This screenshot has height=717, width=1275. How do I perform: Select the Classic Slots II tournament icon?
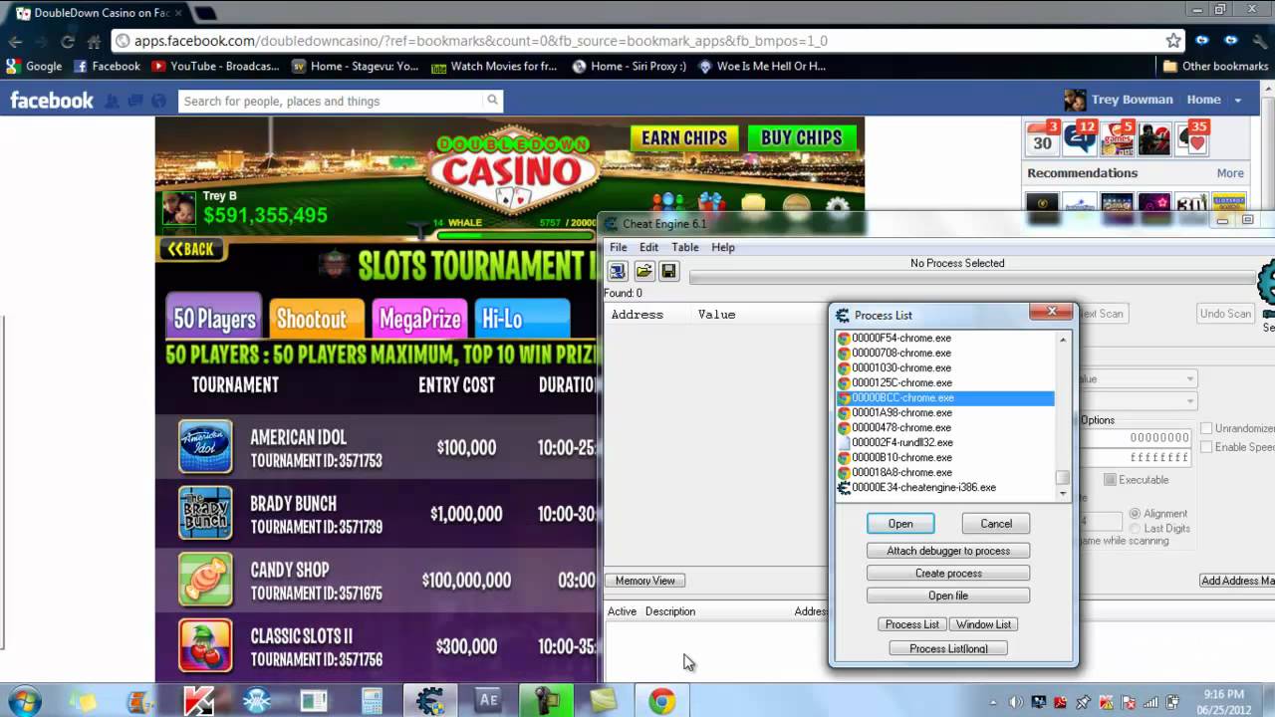205,645
